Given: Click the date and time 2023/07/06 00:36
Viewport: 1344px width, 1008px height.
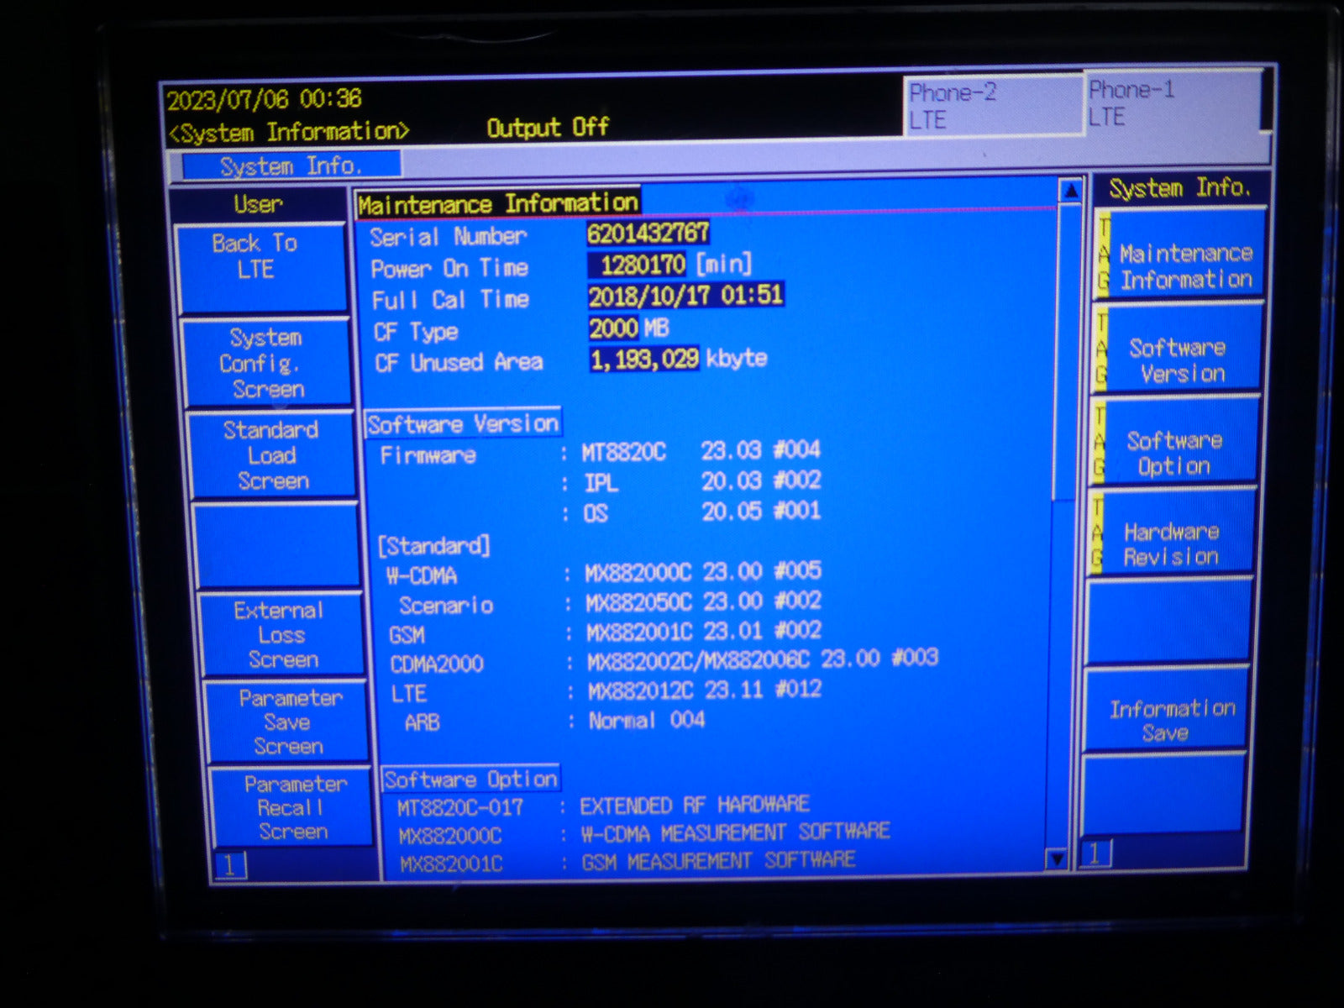Looking at the screenshot, I should tap(265, 100).
